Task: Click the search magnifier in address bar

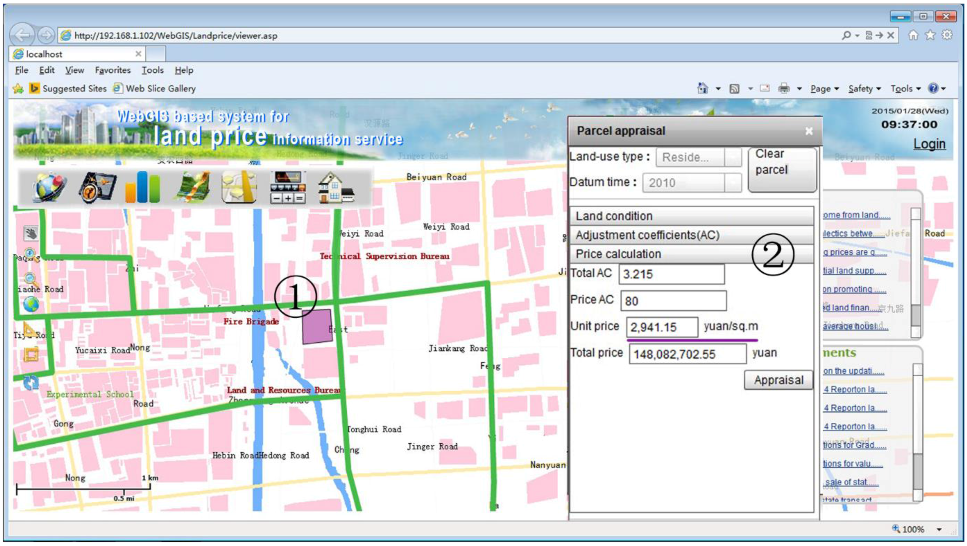Action: pyautogui.click(x=846, y=35)
